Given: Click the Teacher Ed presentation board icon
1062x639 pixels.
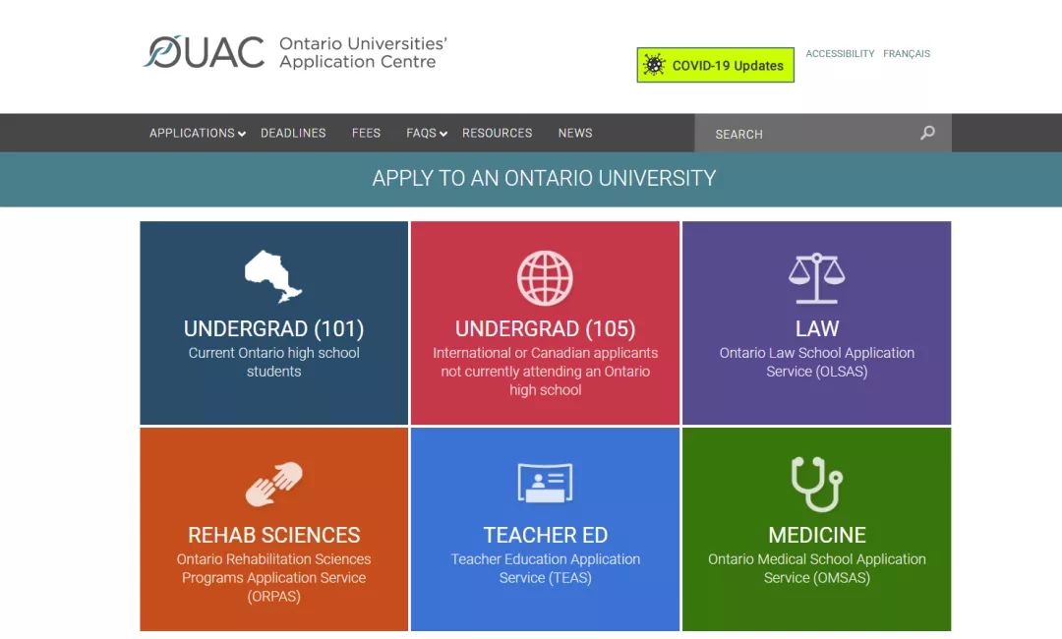Looking at the screenshot, I should click(545, 484).
